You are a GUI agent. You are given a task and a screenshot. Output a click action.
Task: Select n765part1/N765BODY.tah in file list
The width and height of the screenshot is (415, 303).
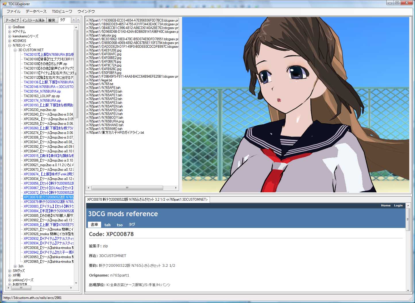105,118
